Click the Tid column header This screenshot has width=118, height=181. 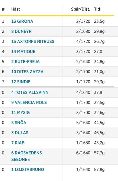pyautogui.click(x=97, y=9)
